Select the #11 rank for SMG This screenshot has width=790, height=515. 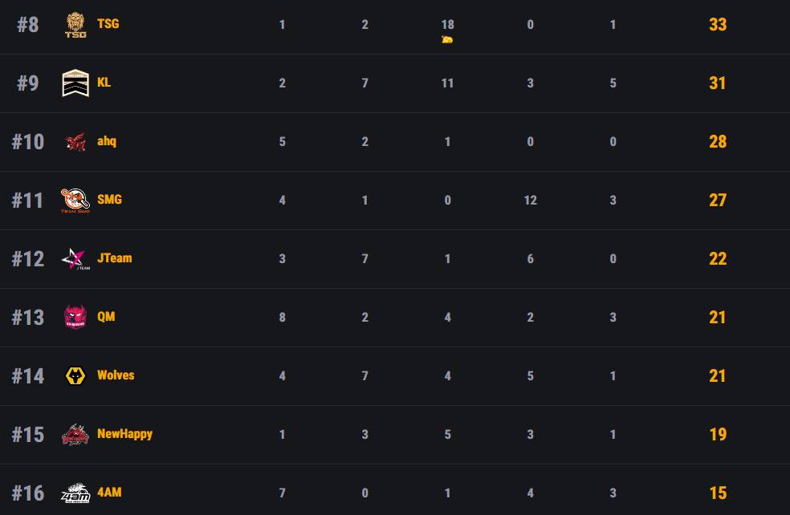(x=27, y=200)
